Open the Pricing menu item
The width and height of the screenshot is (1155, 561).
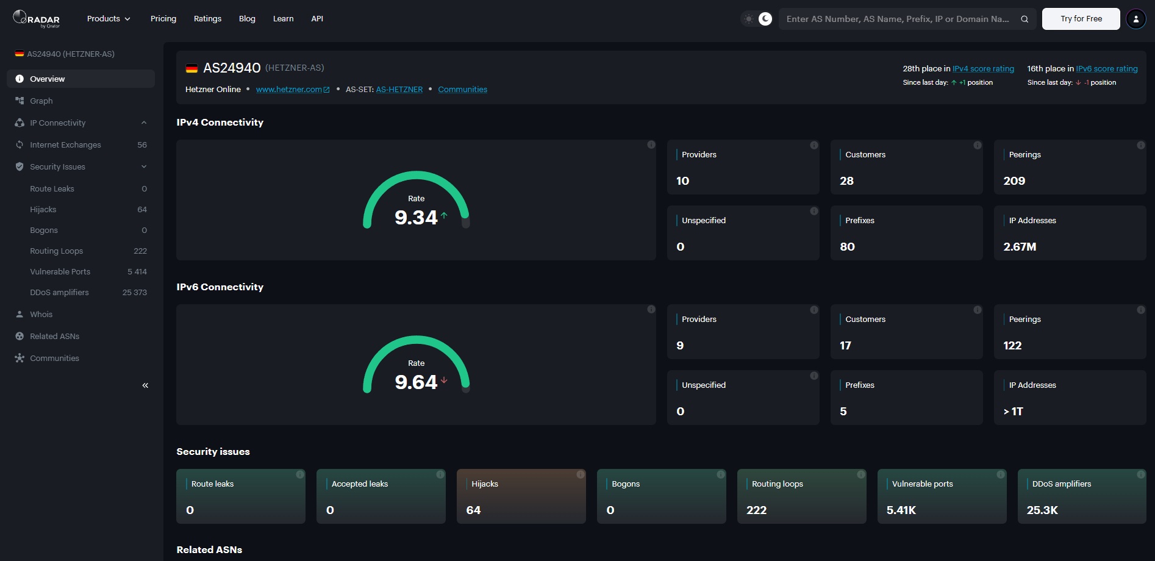163,19
